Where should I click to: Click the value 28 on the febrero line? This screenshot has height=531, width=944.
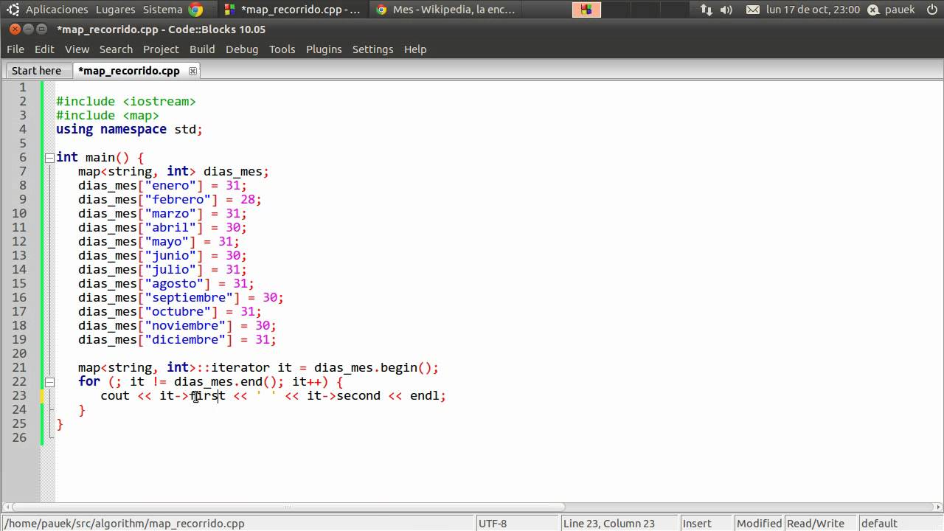pos(248,199)
